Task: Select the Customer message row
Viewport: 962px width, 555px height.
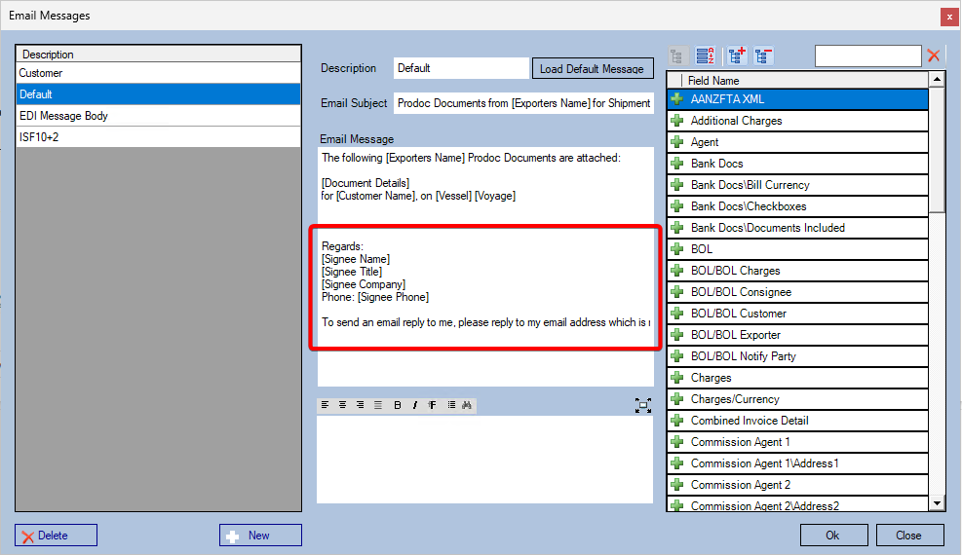Action: click(x=158, y=73)
